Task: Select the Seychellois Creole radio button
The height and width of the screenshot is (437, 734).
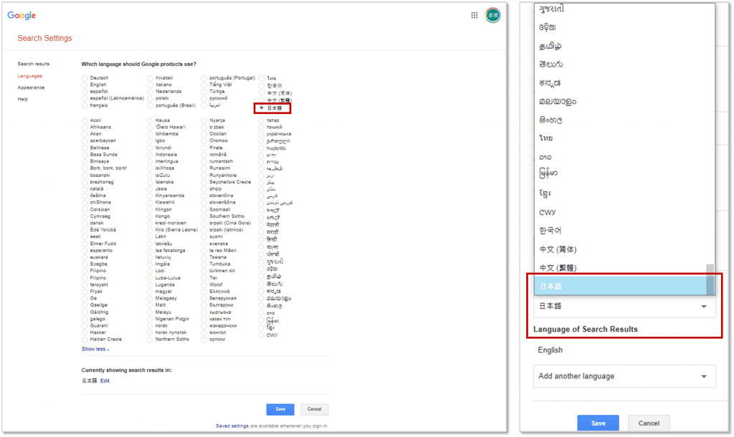Action: click(x=204, y=182)
